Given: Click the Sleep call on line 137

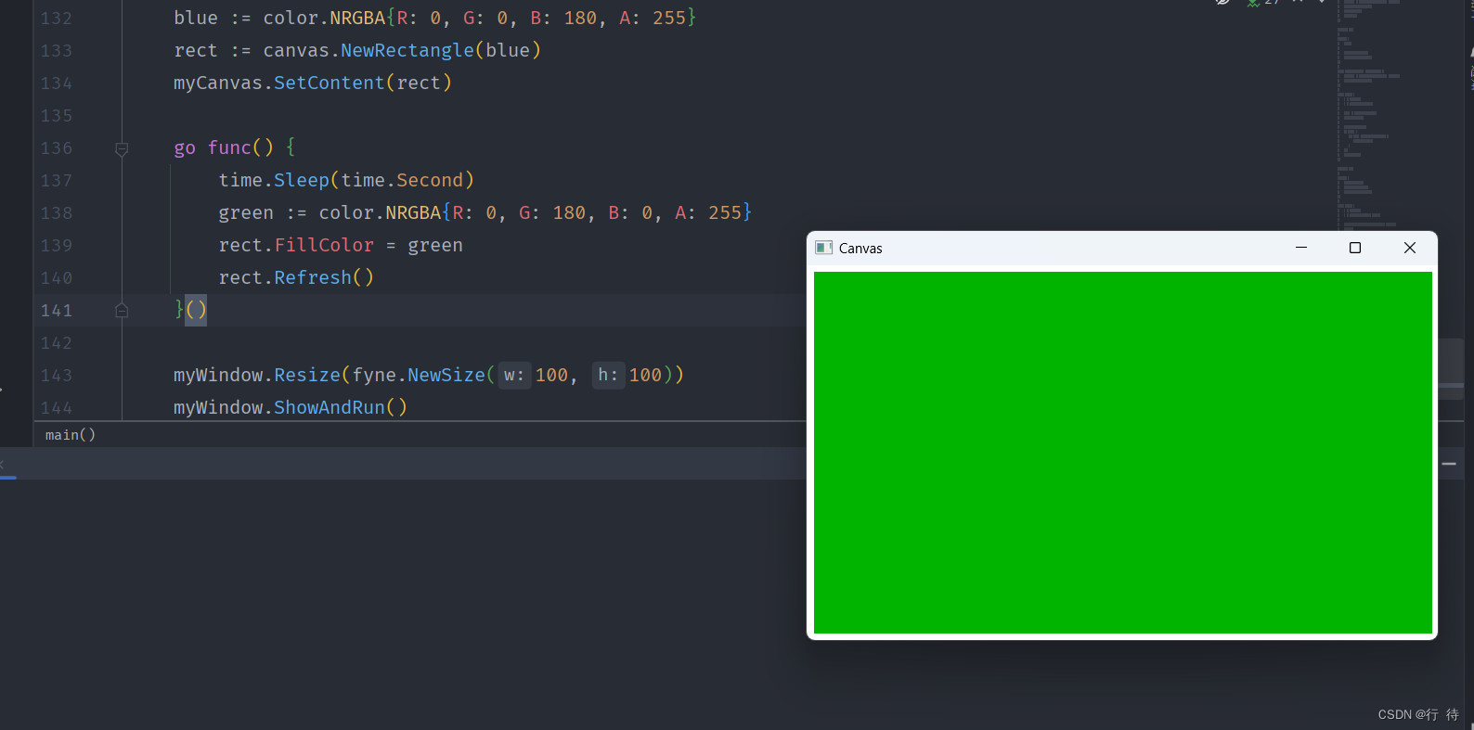Looking at the screenshot, I should [x=302, y=180].
